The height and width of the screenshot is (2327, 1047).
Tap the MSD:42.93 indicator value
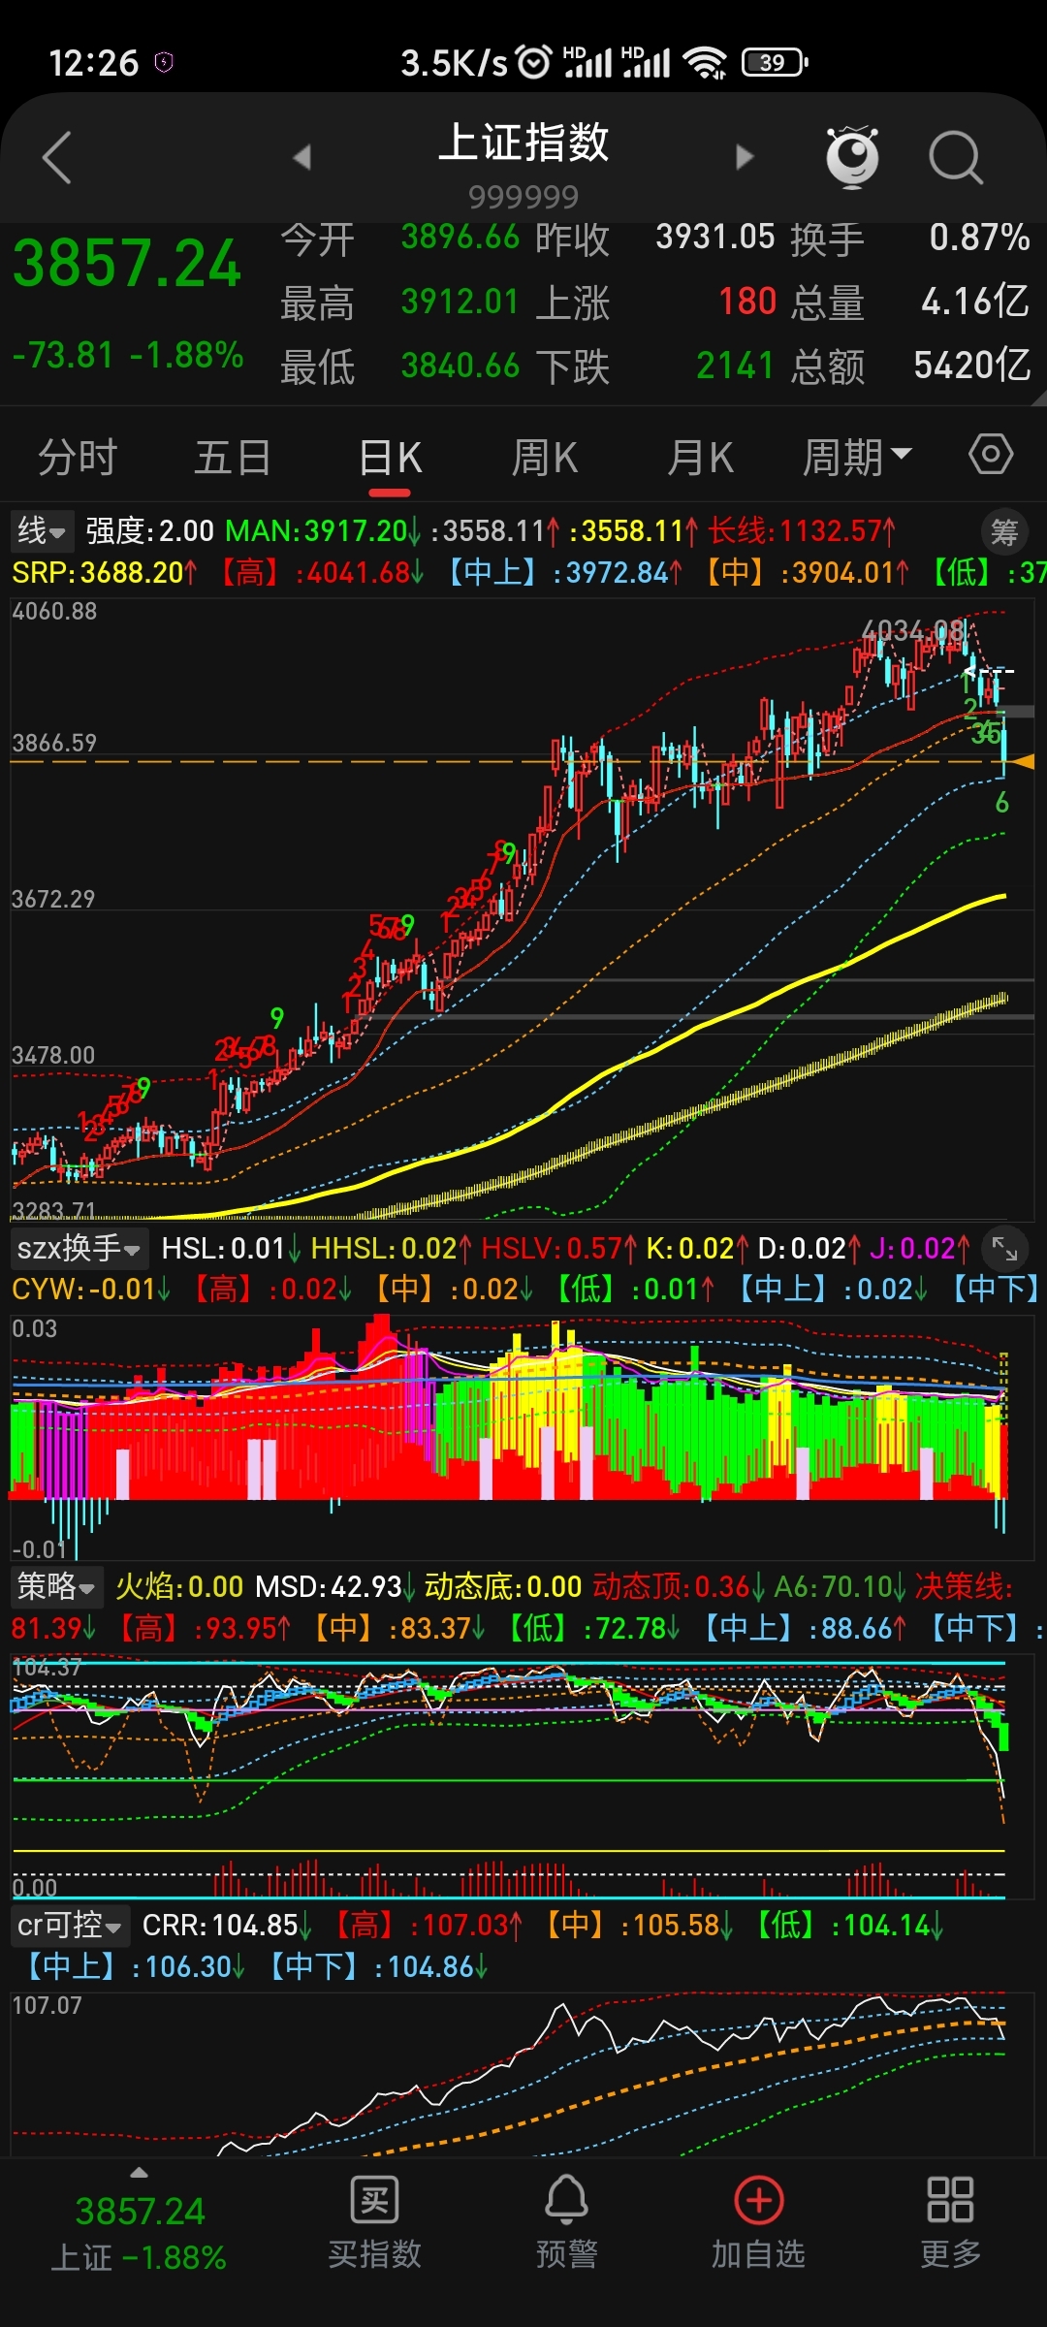[335, 1587]
